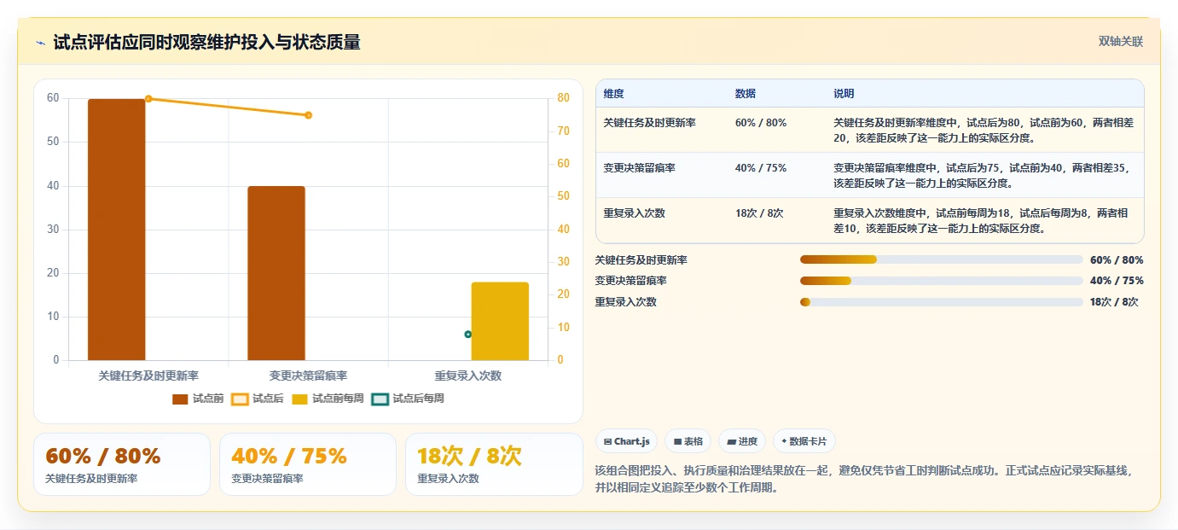Viewport: 1178px width, 530px height.
Task: Click the green data point near 8
Action: pyautogui.click(x=468, y=335)
